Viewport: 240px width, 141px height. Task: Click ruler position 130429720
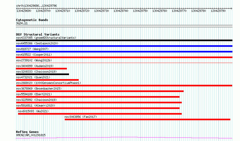82,11
